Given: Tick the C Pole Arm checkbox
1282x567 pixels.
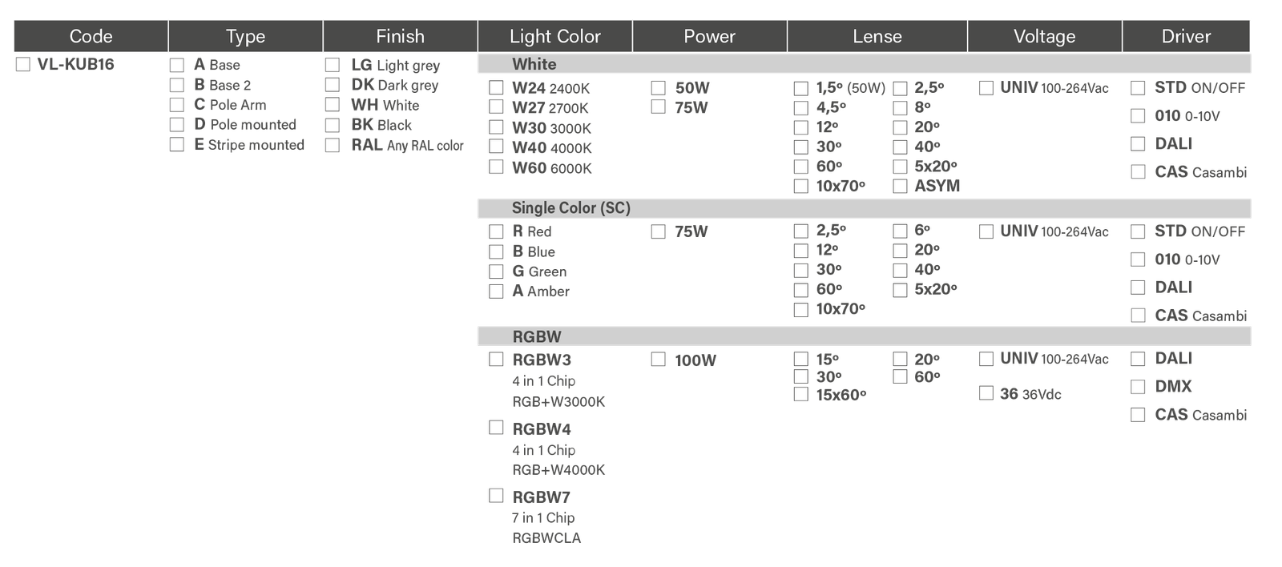Looking at the screenshot, I should [x=176, y=105].
